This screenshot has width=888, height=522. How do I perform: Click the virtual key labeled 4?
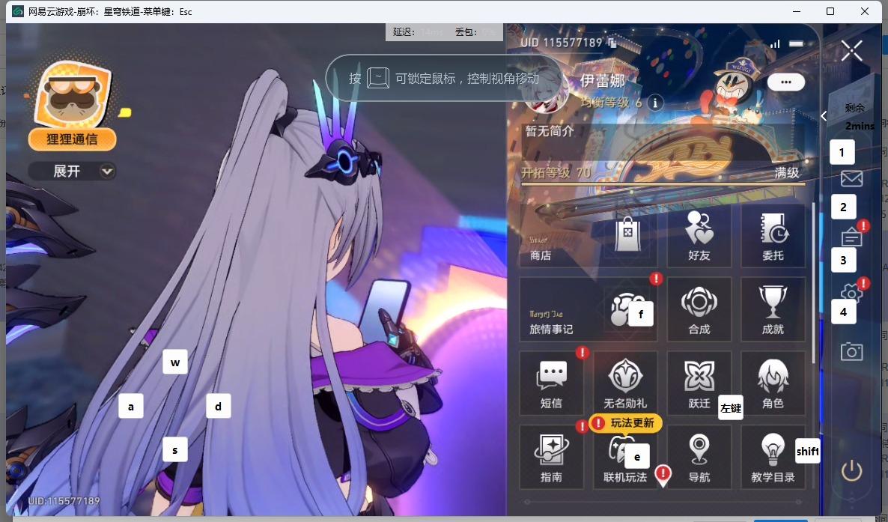point(843,312)
